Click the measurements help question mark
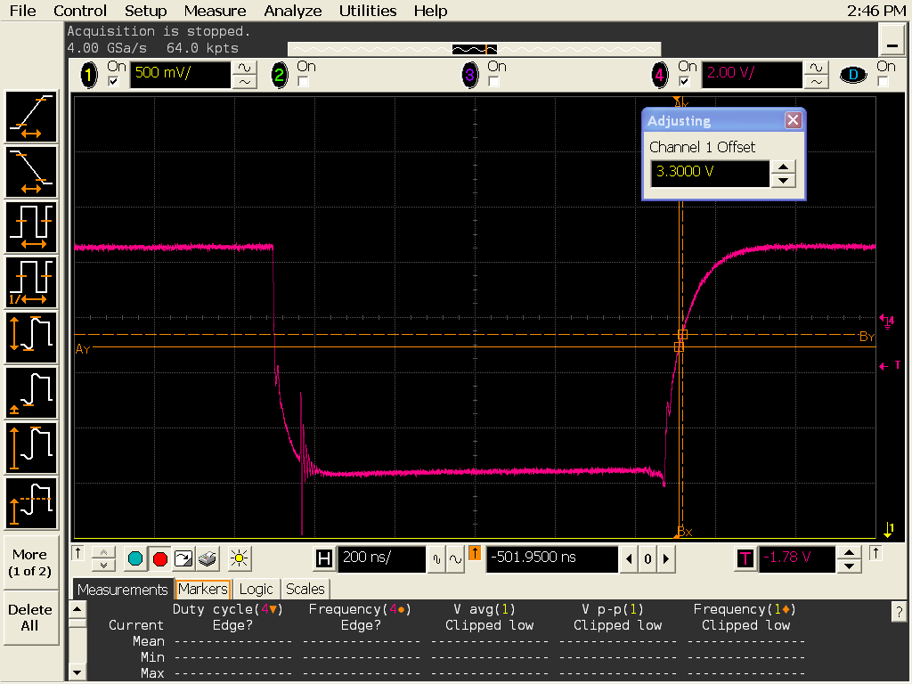Viewport: 912px width, 684px height. 899,611
